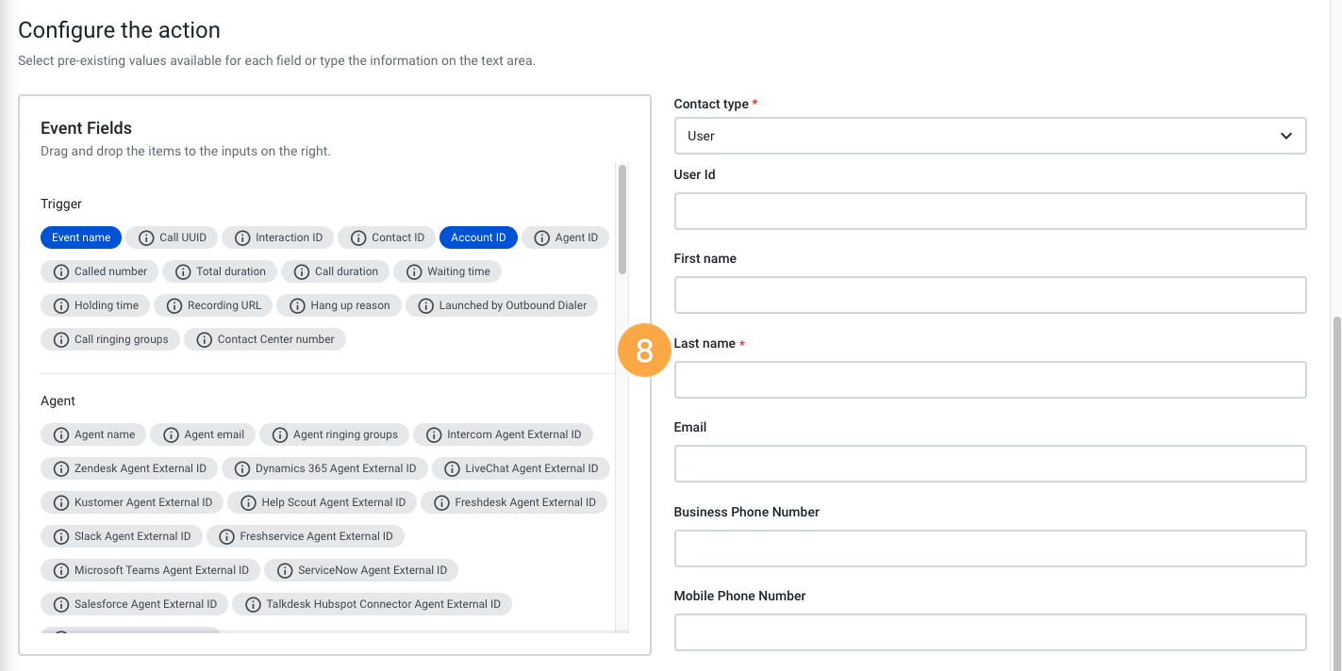Click the Email input field

(x=989, y=464)
